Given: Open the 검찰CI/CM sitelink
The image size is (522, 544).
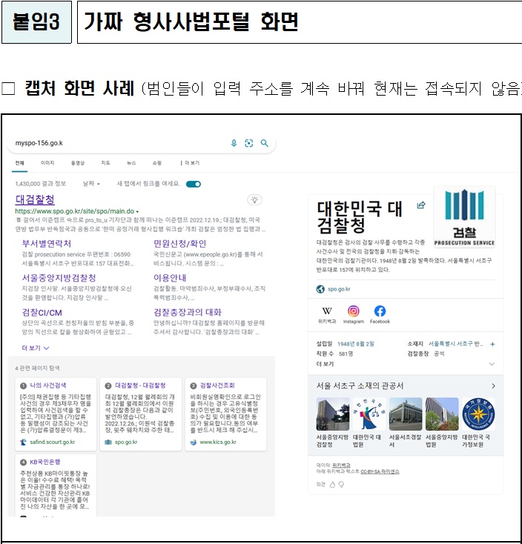Looking at the screenshot, I should [x=42, y=313].
